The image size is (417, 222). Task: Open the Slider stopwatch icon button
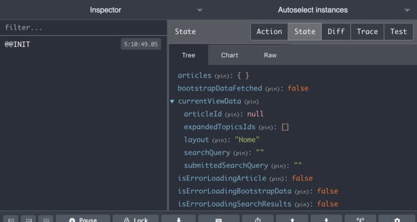pos(258,219)
